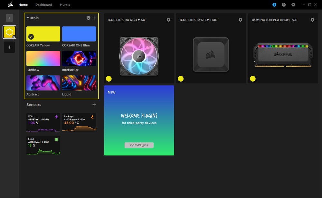The height and width of the screenshot is (198, 322).
Task: Select the CORSAIR ONE Blue mural swatch
Action: [x=79, y=34]
